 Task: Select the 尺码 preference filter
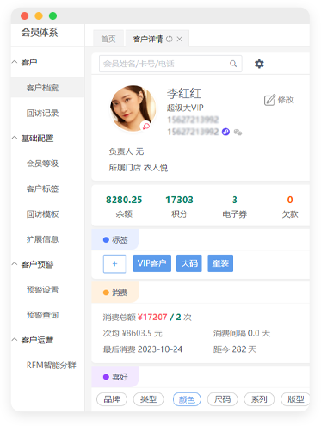point(222,399)
